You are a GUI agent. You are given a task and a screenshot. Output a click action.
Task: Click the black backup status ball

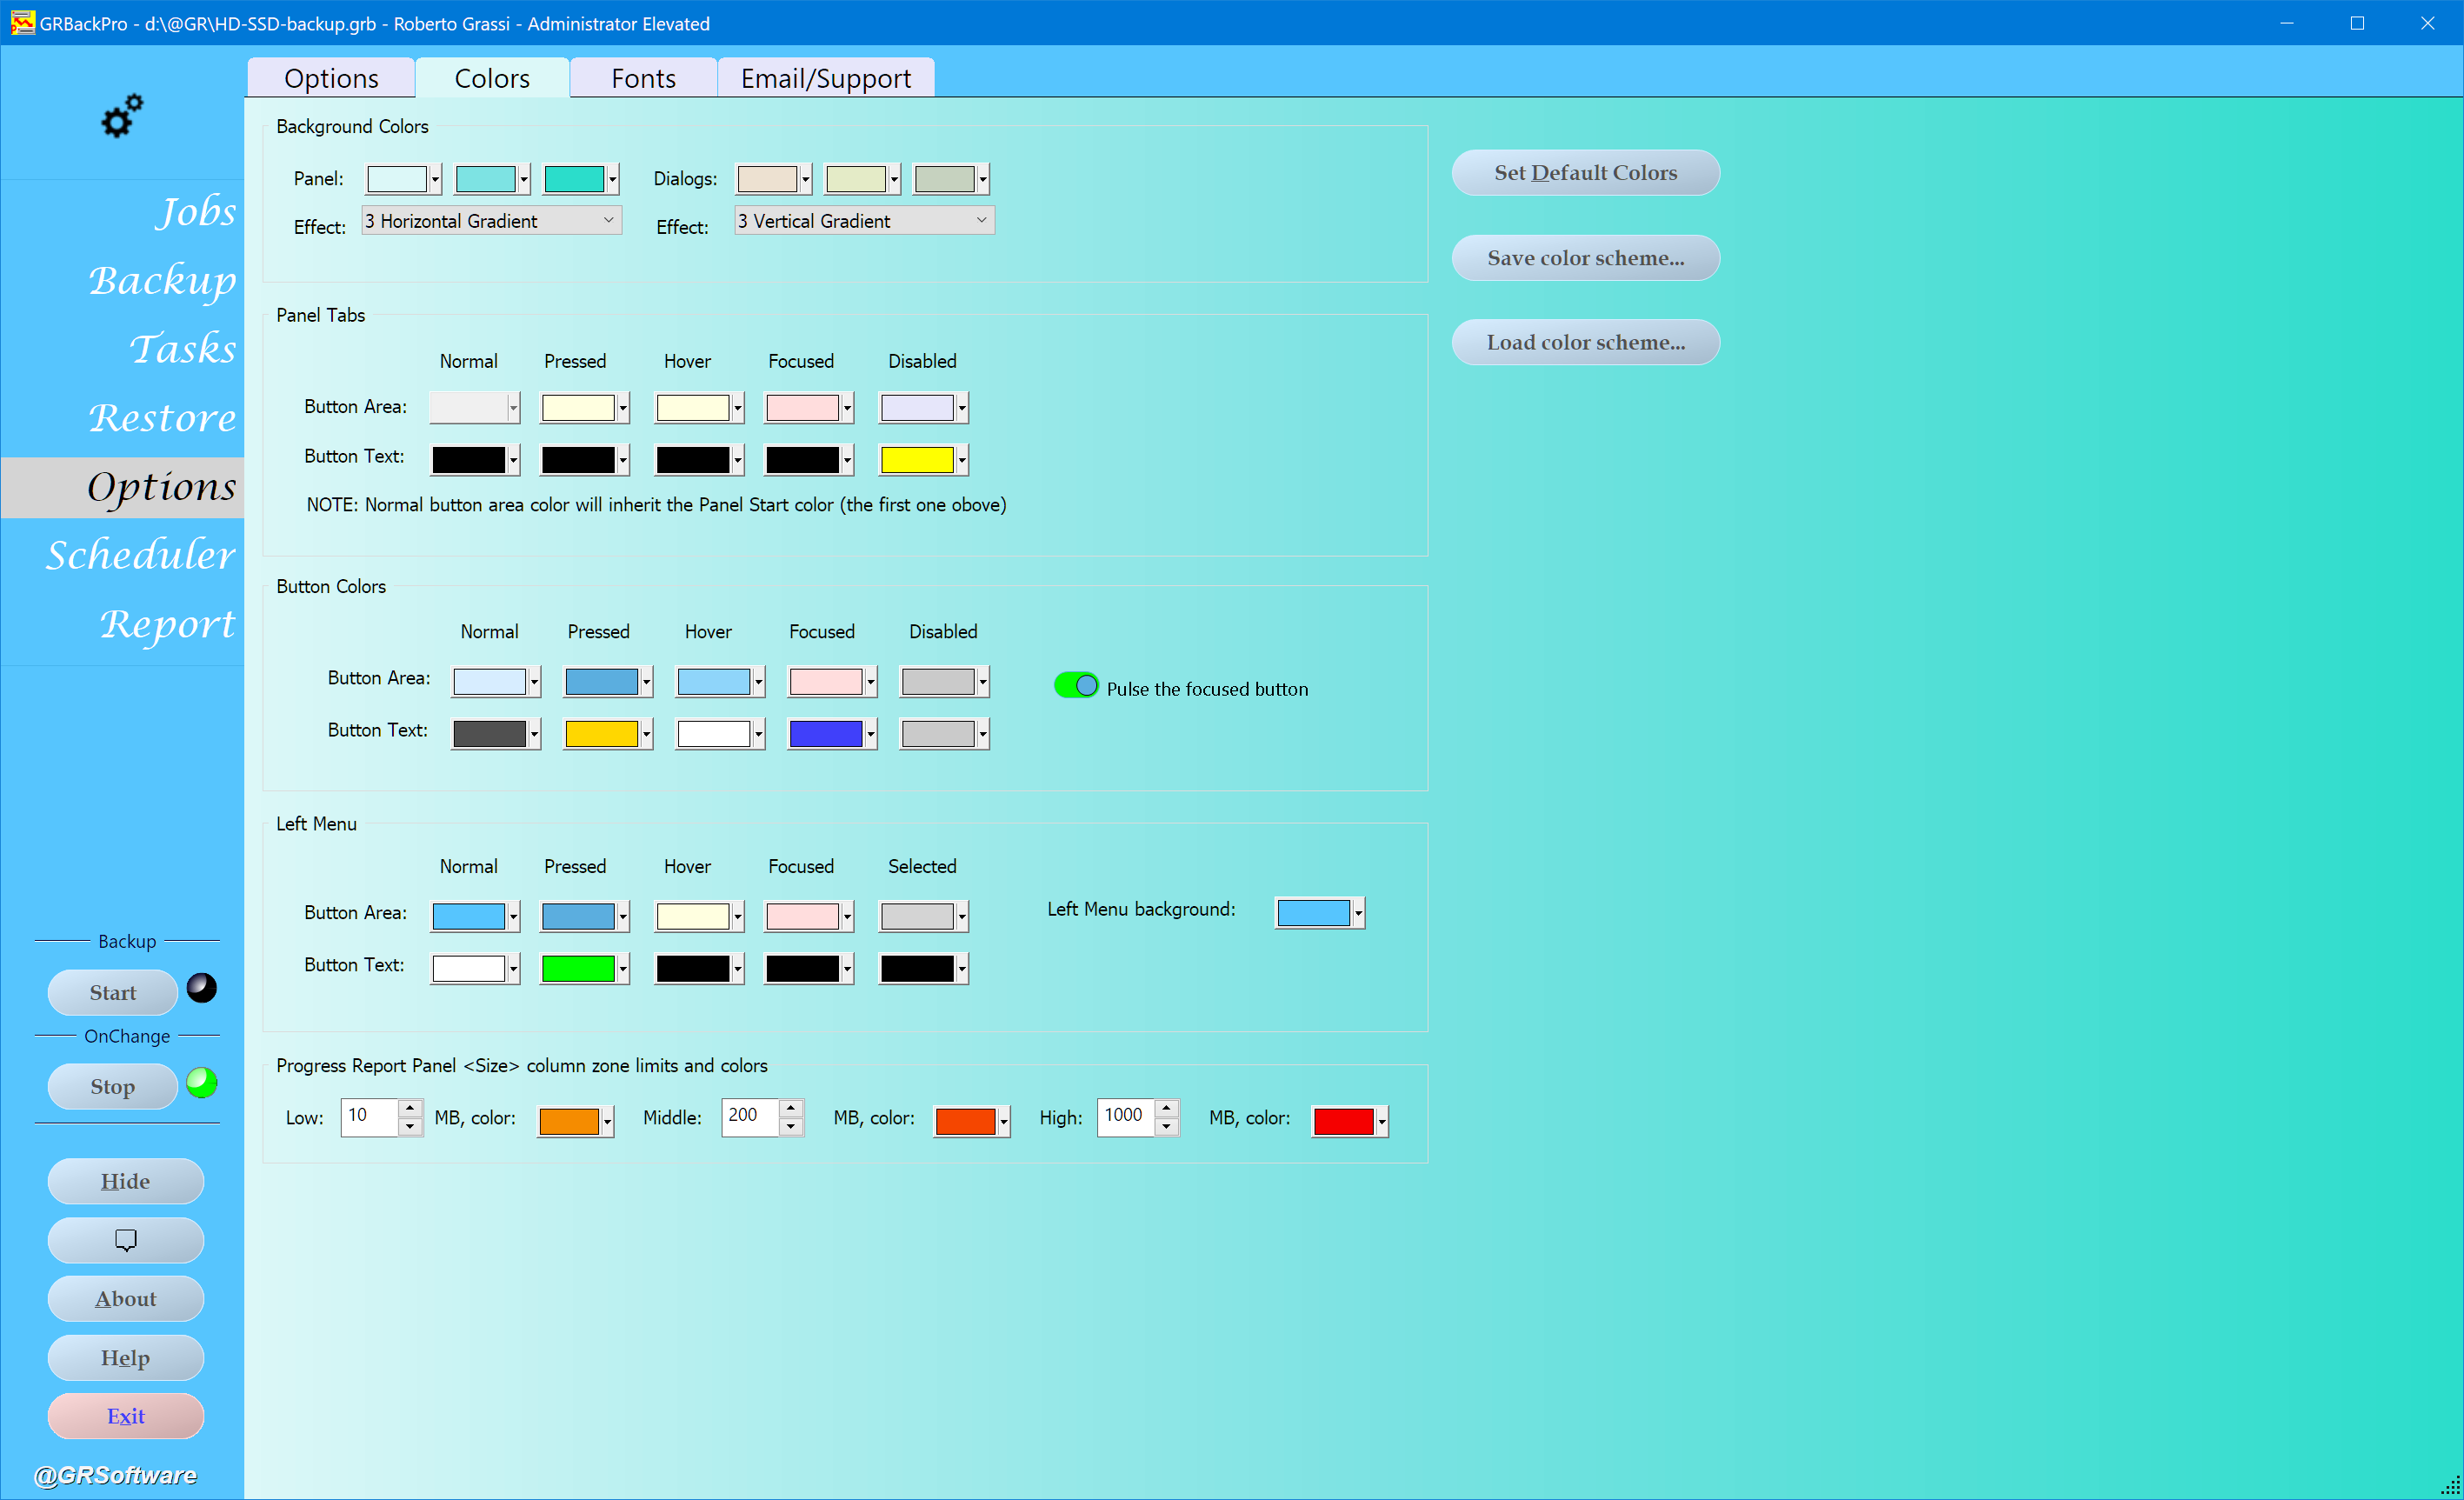(x=201, y=988)
